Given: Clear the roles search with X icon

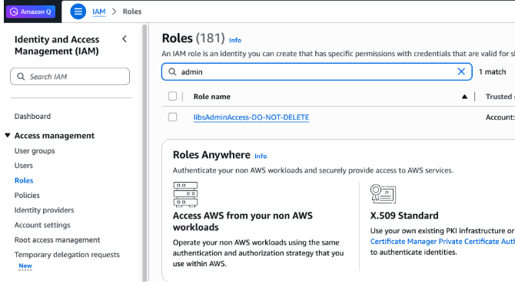Looking at the screenshot, I should point(461,71).
